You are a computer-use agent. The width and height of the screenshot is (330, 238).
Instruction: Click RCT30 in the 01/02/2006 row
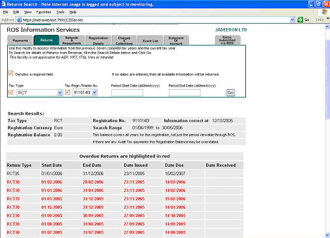tap(13, 182)
